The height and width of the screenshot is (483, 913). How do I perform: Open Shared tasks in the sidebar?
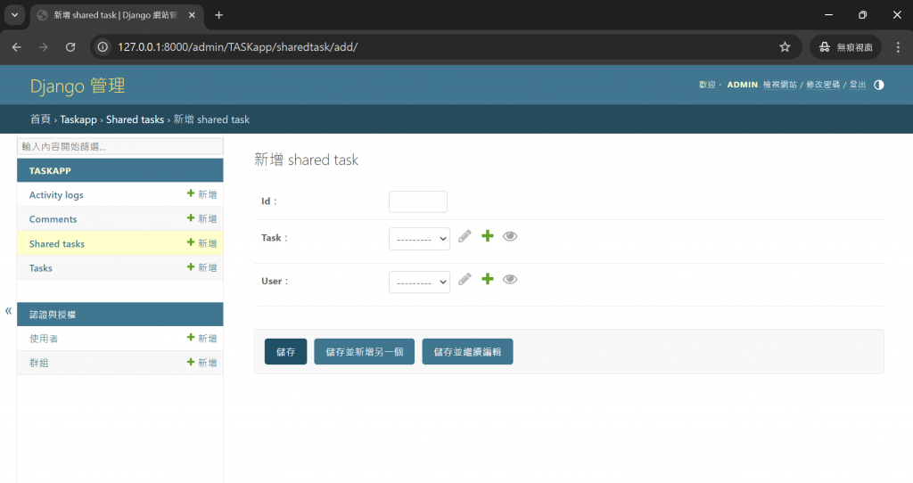57,244
